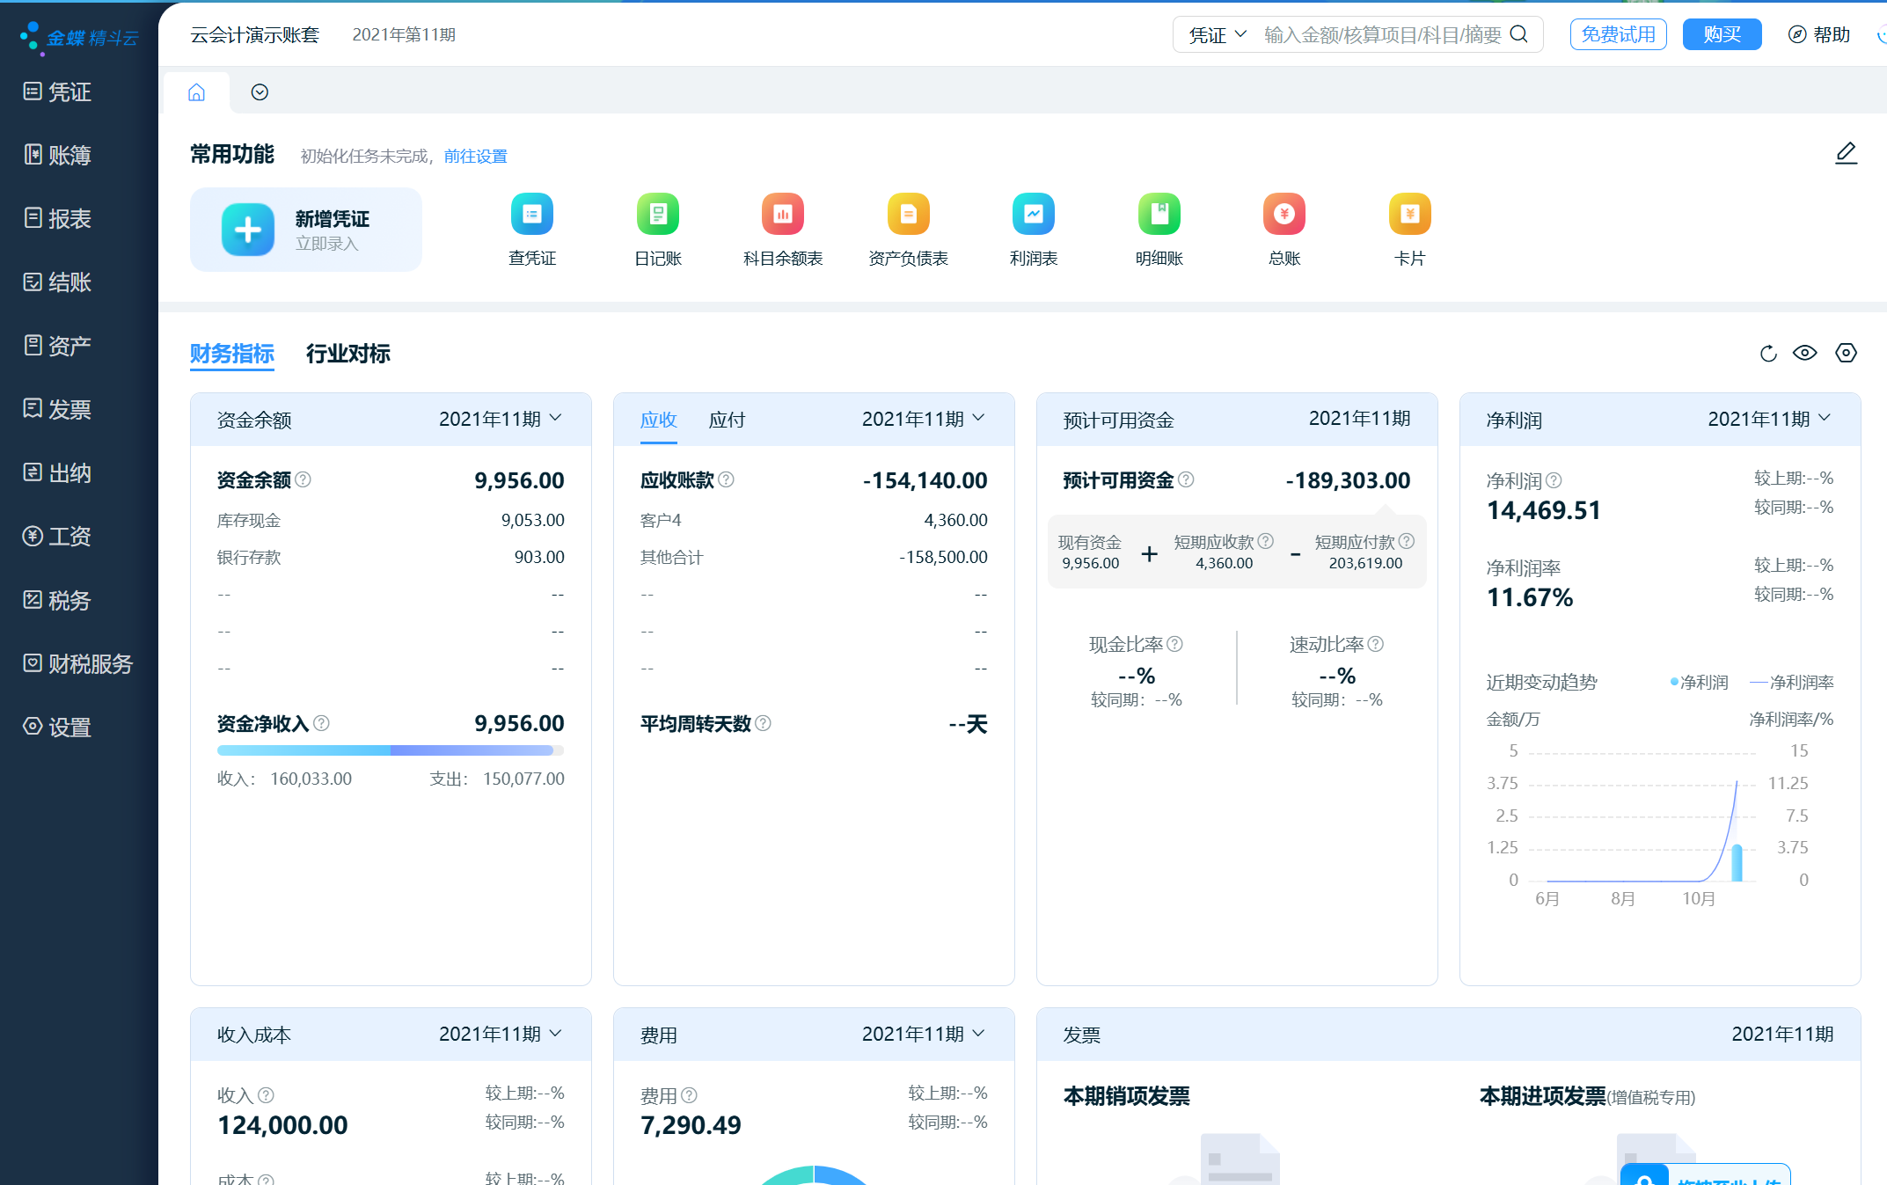Open the 财税服务 sidebar menu

coord(77,663)
